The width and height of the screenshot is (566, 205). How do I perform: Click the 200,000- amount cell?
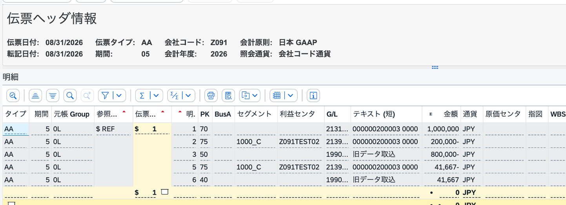click(442, 142)
